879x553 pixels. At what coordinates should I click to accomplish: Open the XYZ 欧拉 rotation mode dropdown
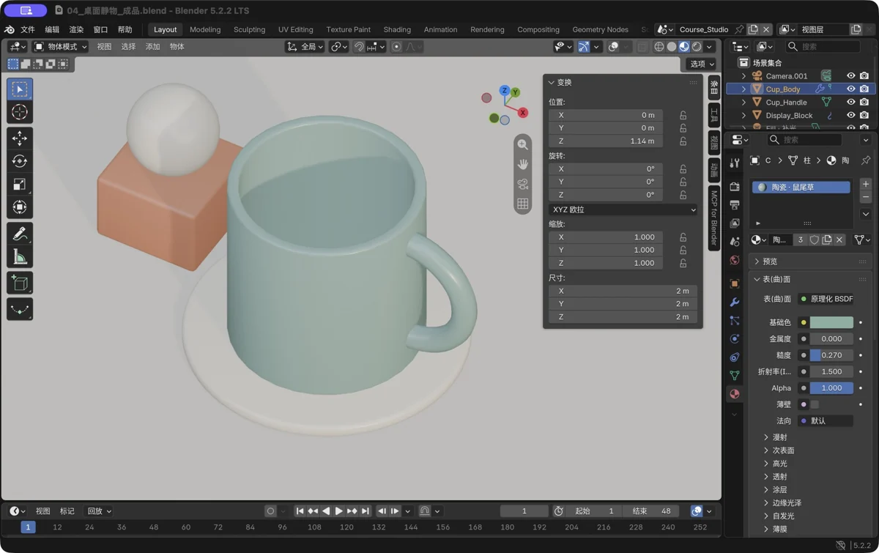pos(623,209)
